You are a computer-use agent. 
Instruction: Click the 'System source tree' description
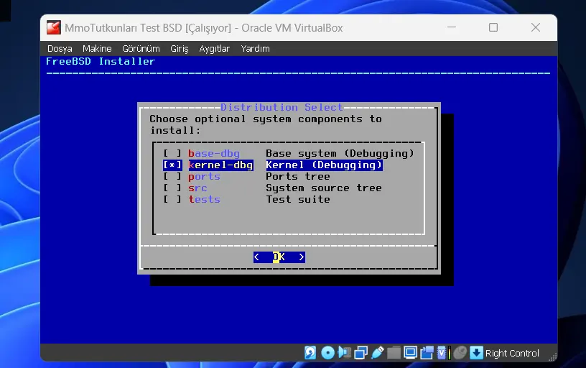(x=324, y=188)
